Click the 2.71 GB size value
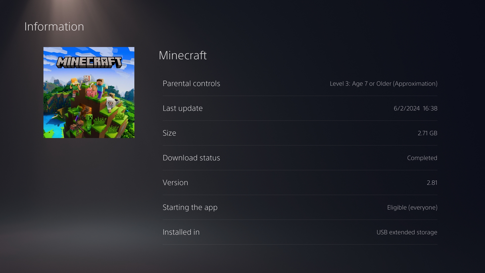Viewport: 485px width, 273px height. click(x=427, y=133)
